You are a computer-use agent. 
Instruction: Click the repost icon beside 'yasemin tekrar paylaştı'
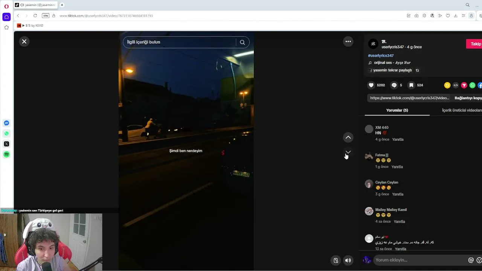pos(417,70)
